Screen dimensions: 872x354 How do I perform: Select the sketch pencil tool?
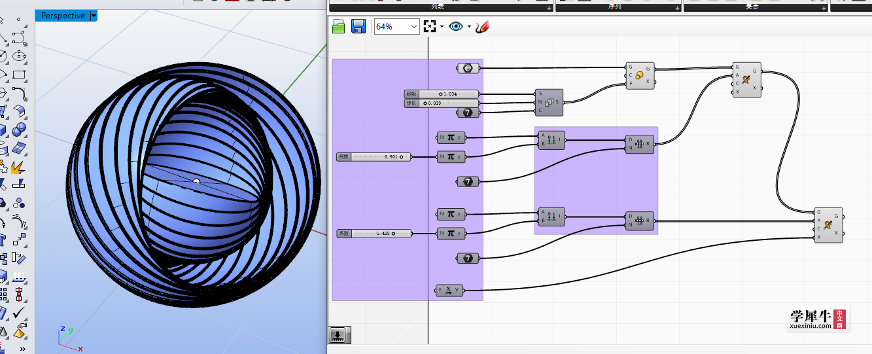coord(483,26)
